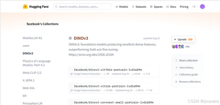Open the Hugging Face home link text
The image size is (220, 105).
[x=39, y=7]
